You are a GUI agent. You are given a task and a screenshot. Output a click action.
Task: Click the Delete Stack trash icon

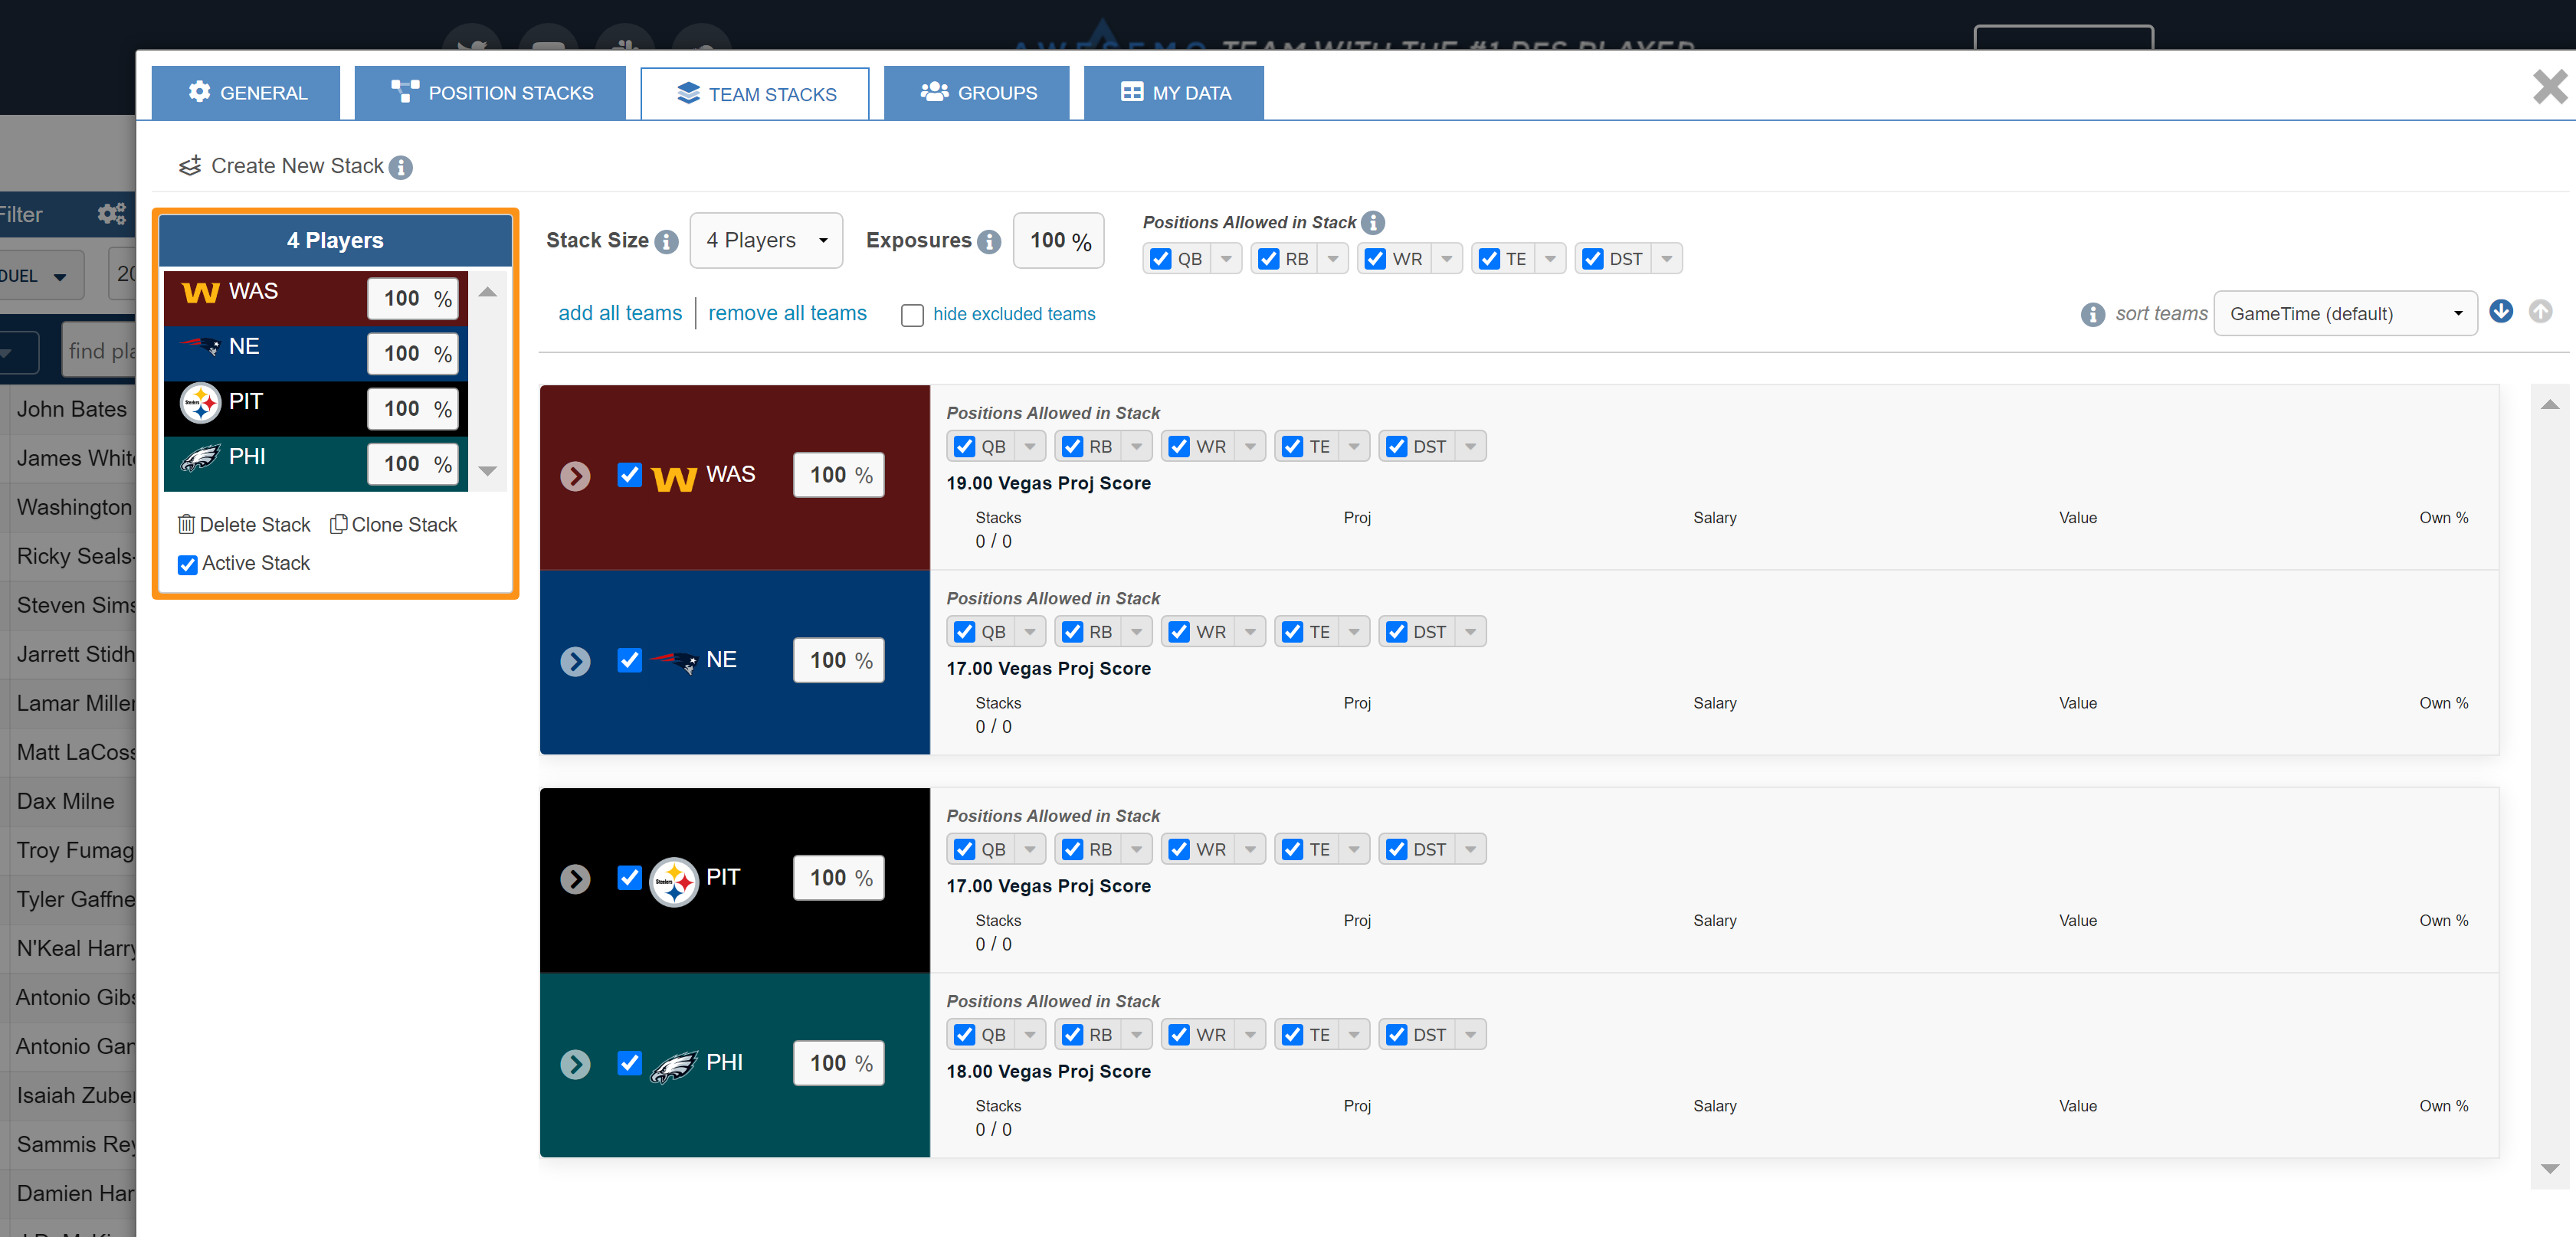point(186,524)
